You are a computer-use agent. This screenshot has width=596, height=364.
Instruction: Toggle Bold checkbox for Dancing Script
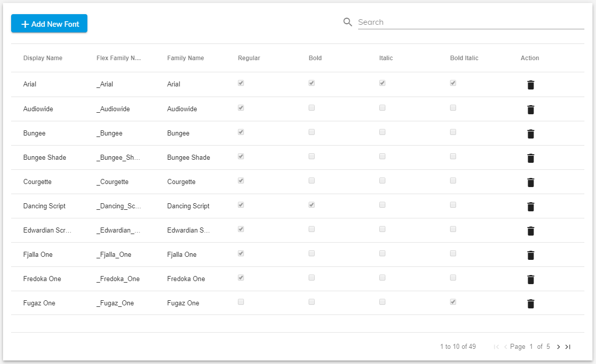312,205
